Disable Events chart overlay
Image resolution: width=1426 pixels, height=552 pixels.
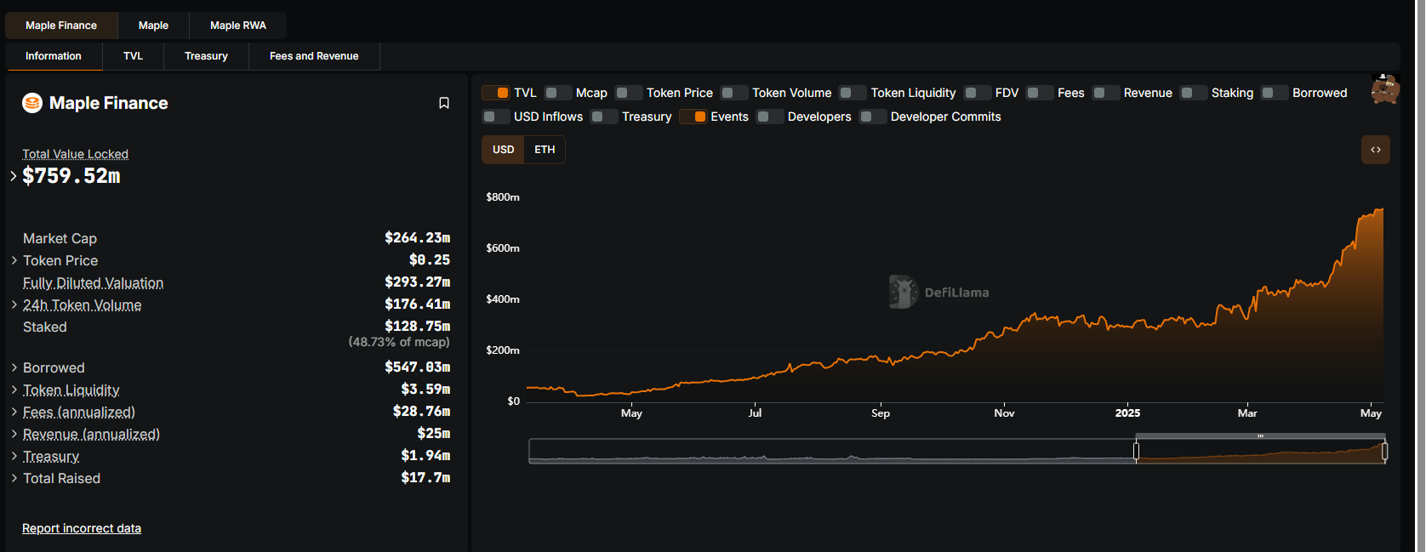pyautogui.click(x=693, y=117)
